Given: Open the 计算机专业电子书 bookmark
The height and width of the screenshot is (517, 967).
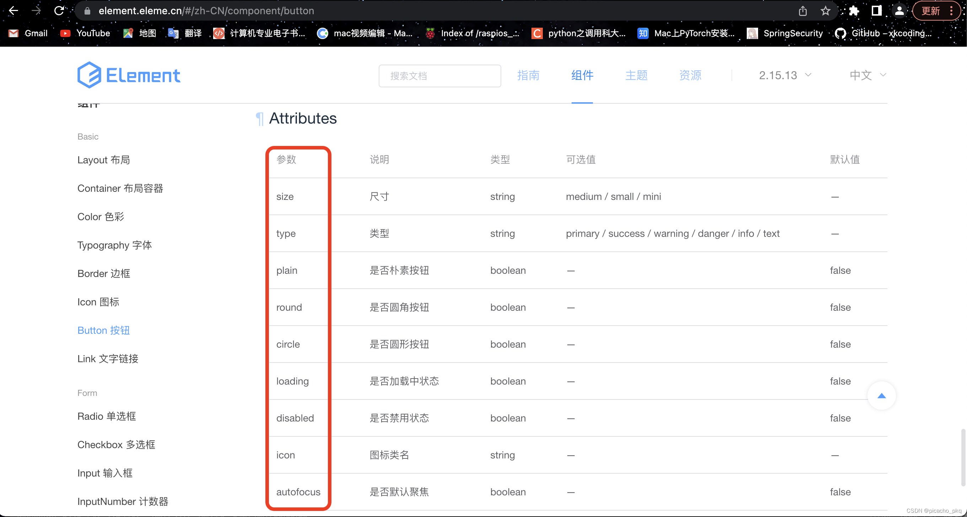Looking at the screenshot, I should coord(259,33).
